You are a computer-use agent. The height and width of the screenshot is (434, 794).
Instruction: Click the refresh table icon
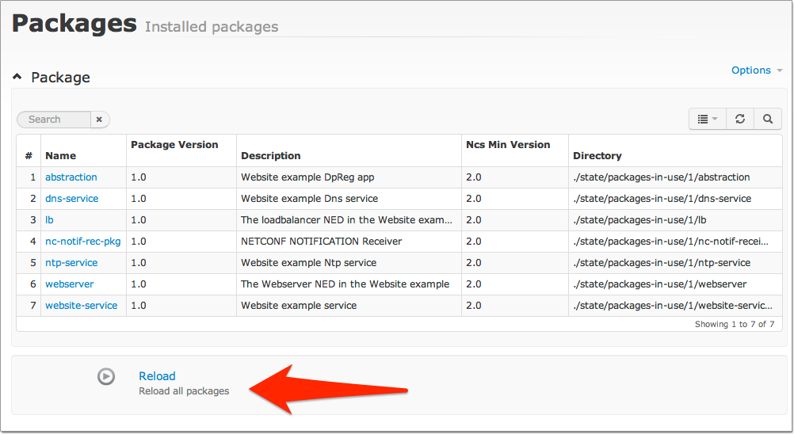coord(740,119)
